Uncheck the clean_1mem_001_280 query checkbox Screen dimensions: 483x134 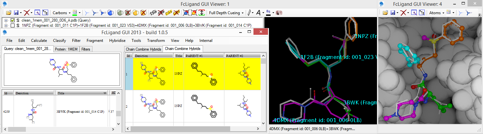point(12,20)
